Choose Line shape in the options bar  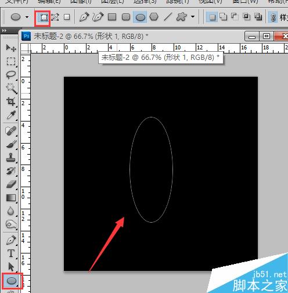167,17
